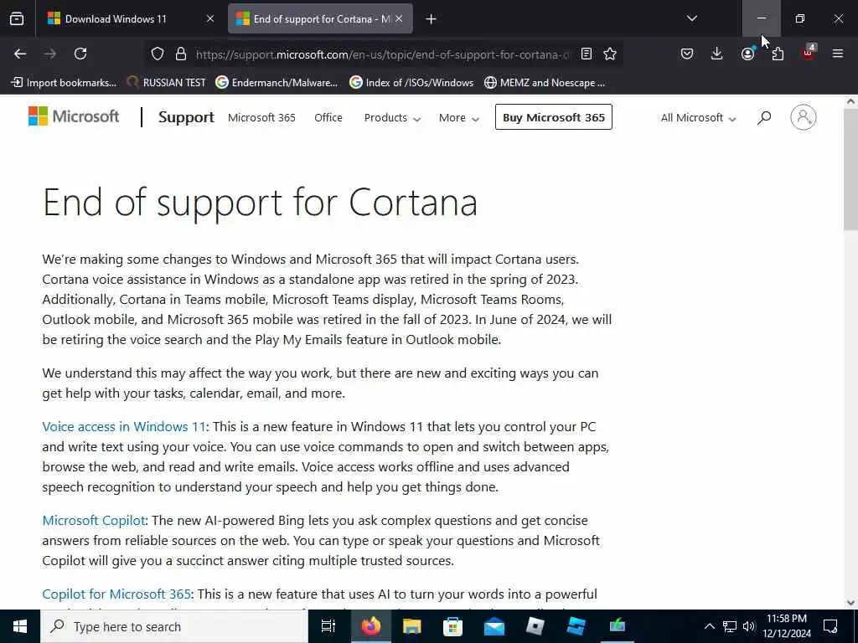Open the network status tray icon
The image size is (858, 643).
coord(730,626)
